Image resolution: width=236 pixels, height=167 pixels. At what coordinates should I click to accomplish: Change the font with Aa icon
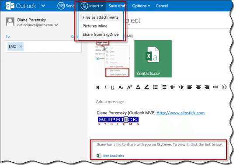coord(121,87)
